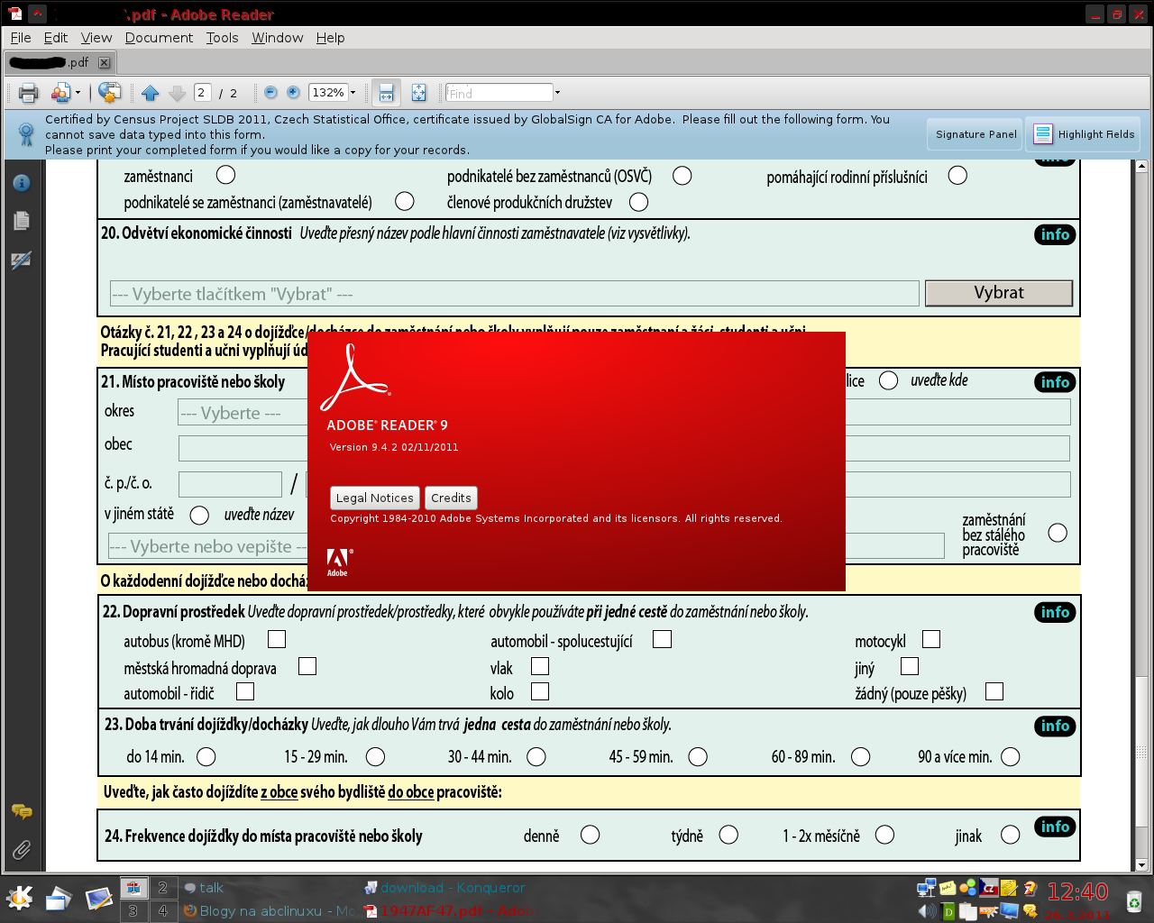Open the Tools menu
The width and height of the screenshot is (1154, 923).
(222, 38)
